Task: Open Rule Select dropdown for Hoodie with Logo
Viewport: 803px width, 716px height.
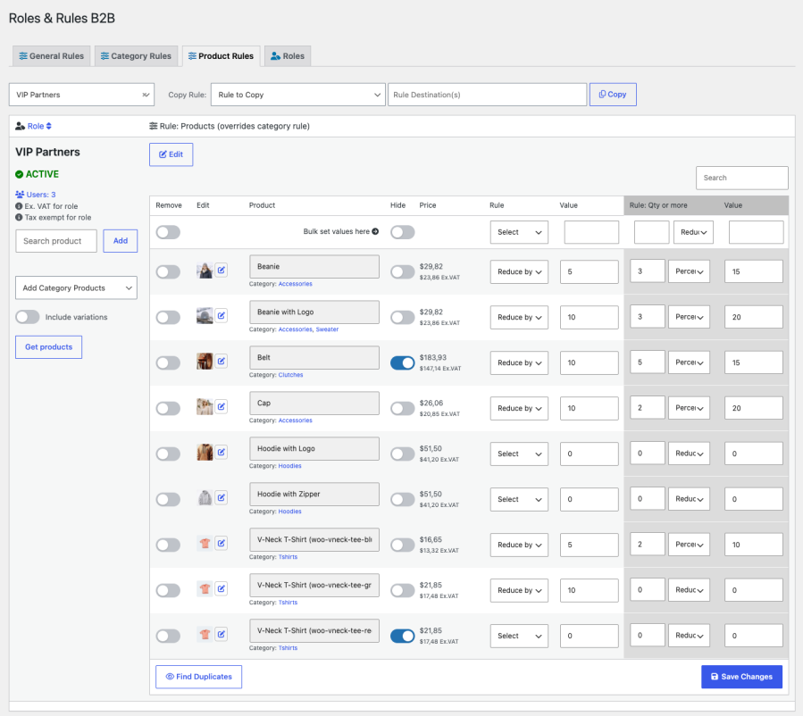Action: click(x=519, y=454)
